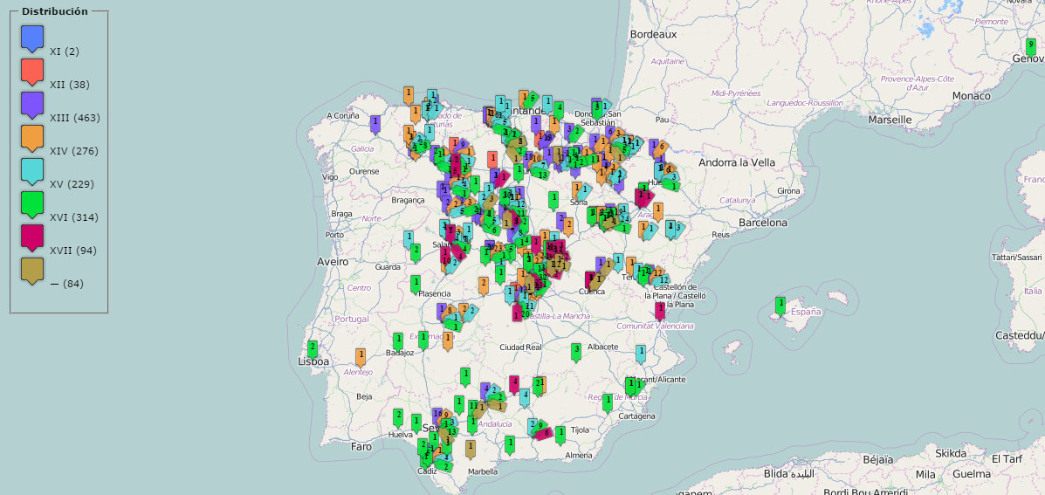
Task: Select the green marker northwest of Almería
Action: pyautogui.click(x=510, y=443)
